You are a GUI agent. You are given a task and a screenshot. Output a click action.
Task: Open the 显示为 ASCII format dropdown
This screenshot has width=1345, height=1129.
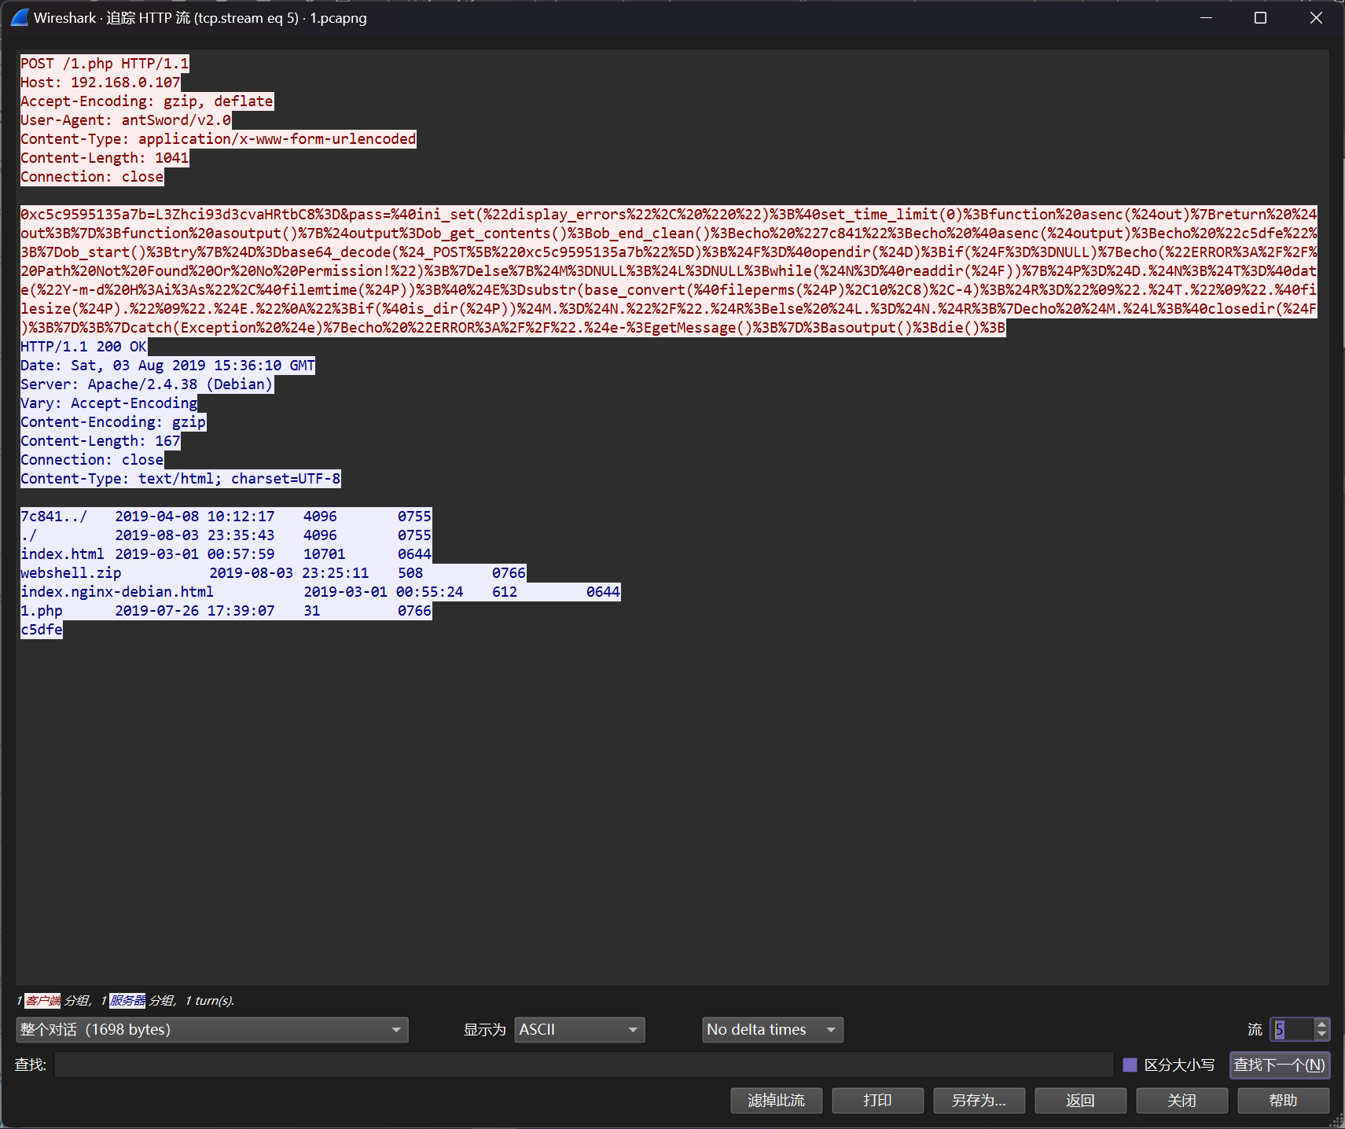579,1030
